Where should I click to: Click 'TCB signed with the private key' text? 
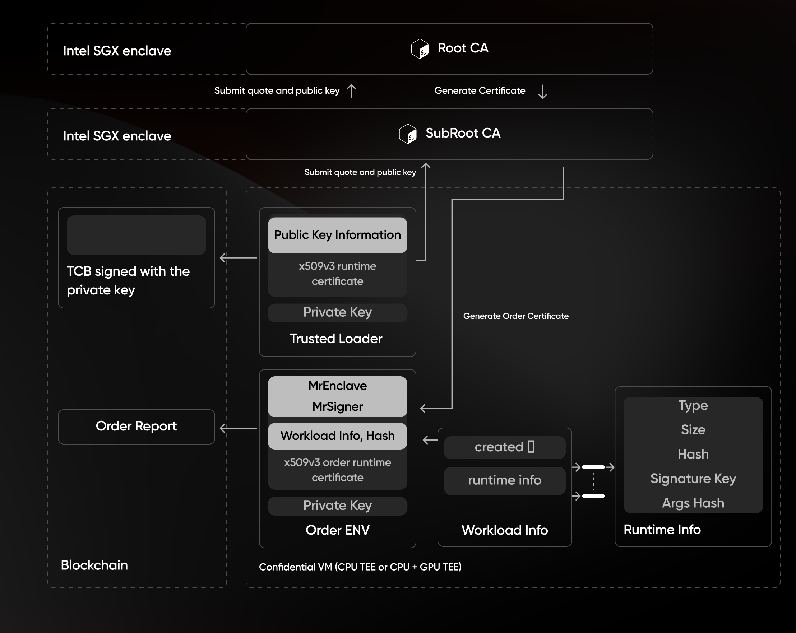pos(128,280)
